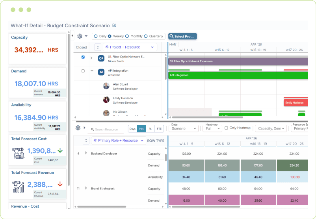Screen dimensions: 316x219
Task: Click Backend Developer capacity cell 128.00
Action: click(x=186, y=154)
